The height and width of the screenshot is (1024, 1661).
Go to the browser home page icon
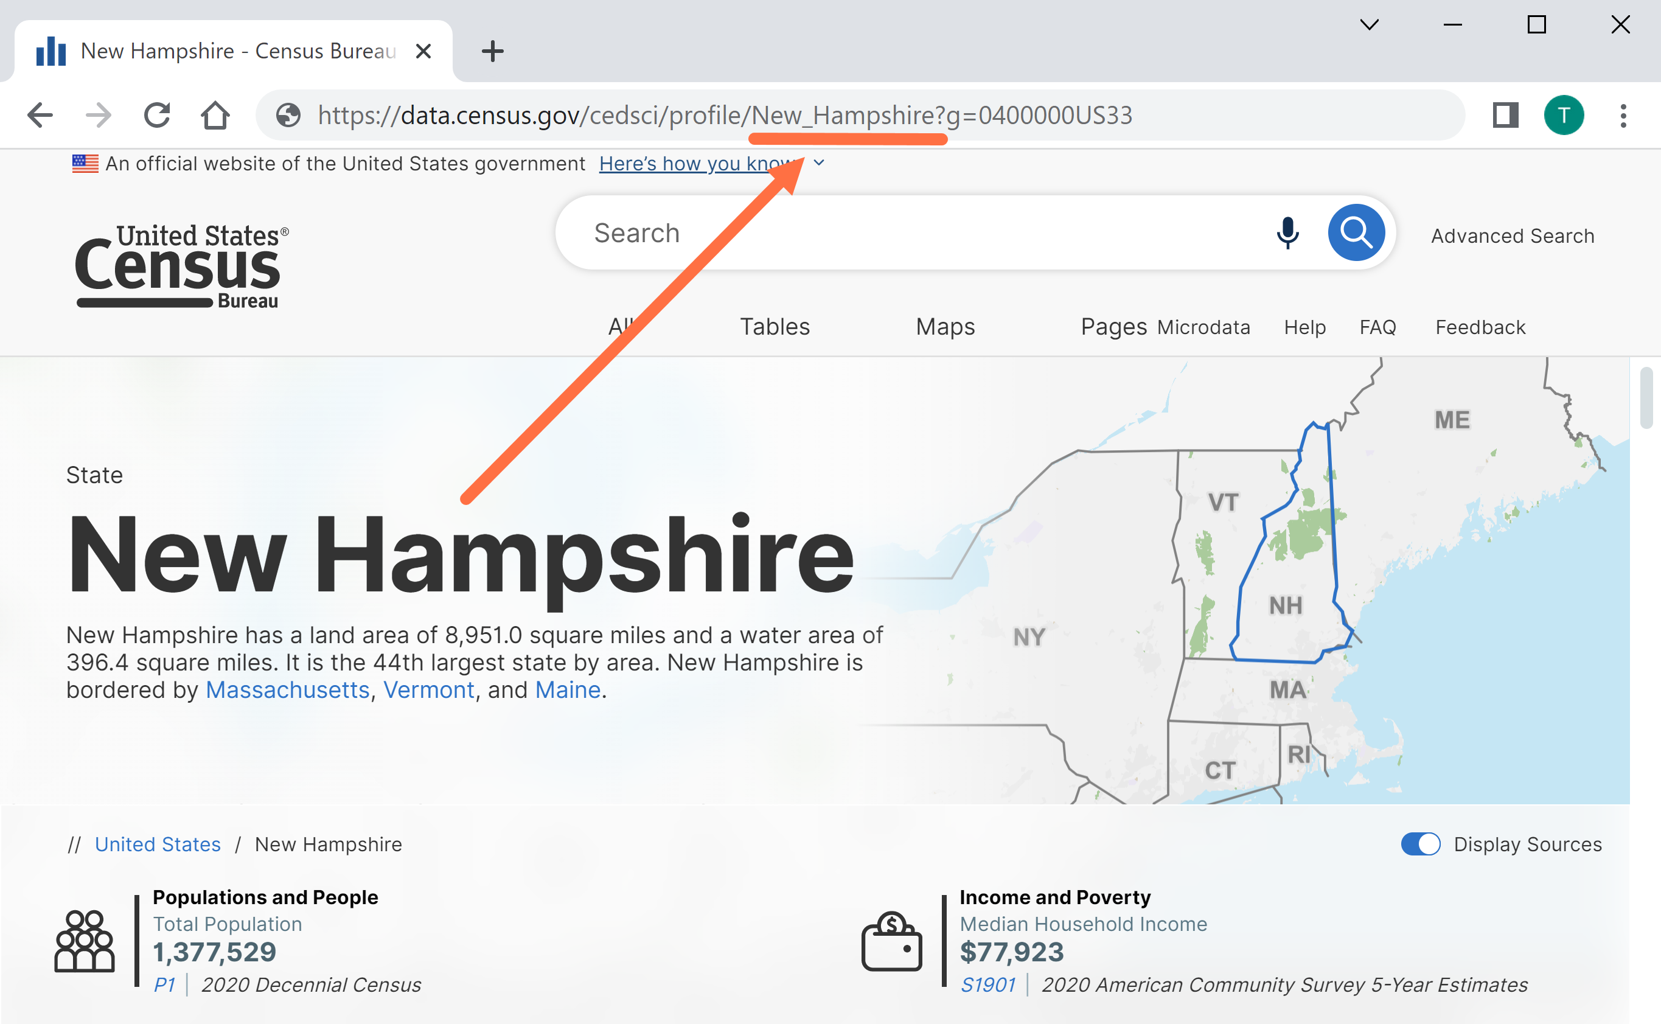pyautogui.click(x=215, y=115)
